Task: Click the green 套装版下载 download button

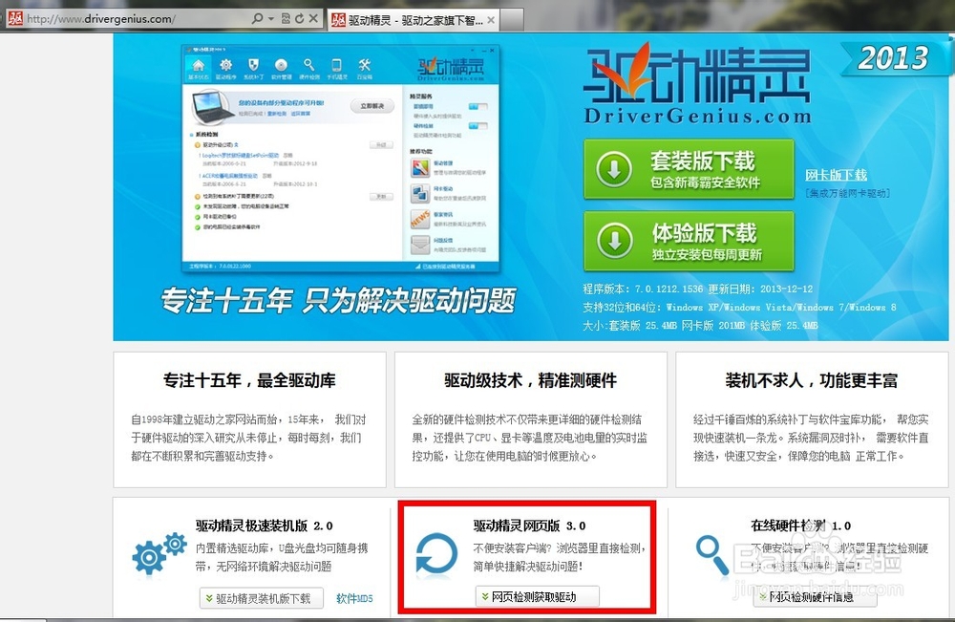Action: point(689,169)
